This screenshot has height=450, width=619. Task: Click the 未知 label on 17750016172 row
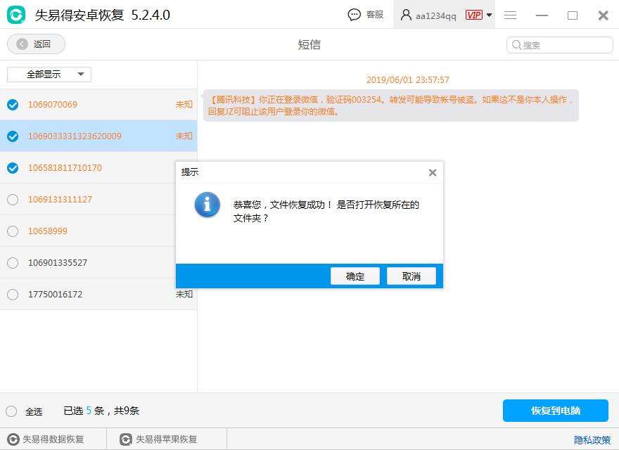(184, 294)
